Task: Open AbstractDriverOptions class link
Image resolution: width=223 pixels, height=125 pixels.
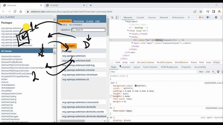Action: (x=12, y=59)
